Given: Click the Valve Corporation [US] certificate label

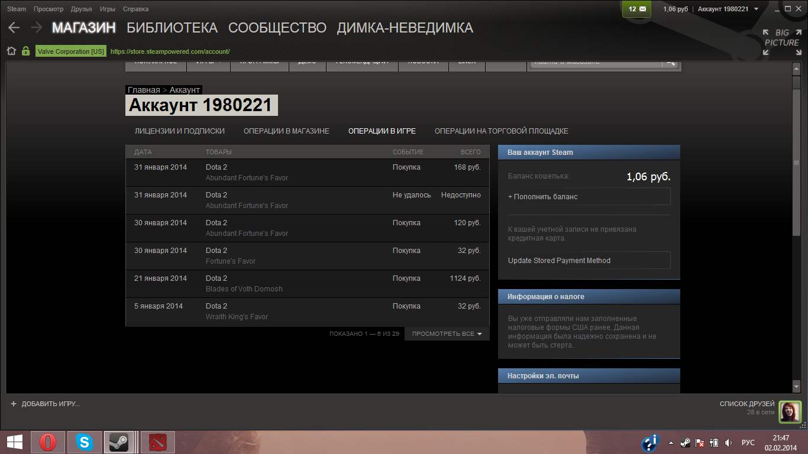Looking at the screenshot, I should point(71,51).
